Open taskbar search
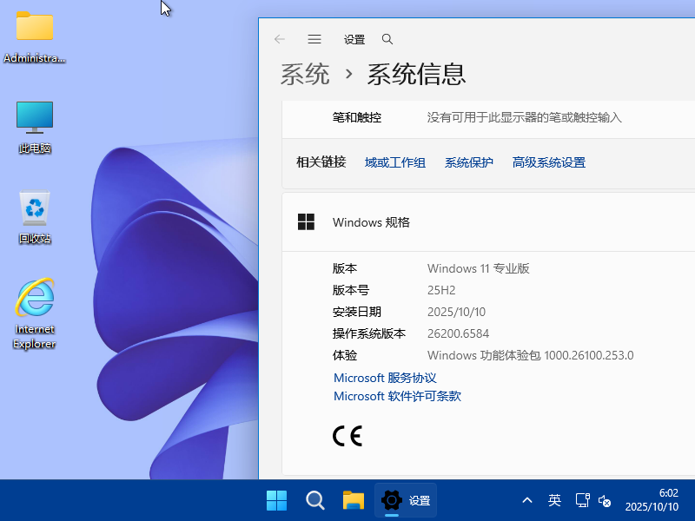695x521 pixels. pyautogui.click(x=314, y=500)
